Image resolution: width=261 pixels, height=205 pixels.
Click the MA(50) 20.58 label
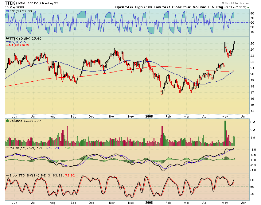(x=18, y=42)
